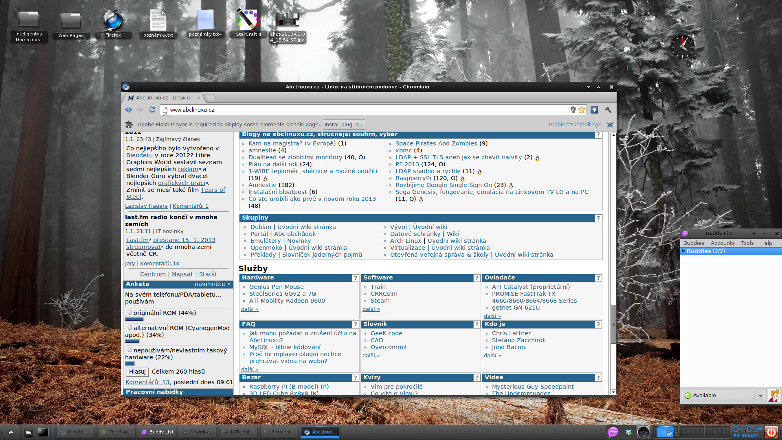
Task: Click the Problems installing? link
Action: click(574, 124)
